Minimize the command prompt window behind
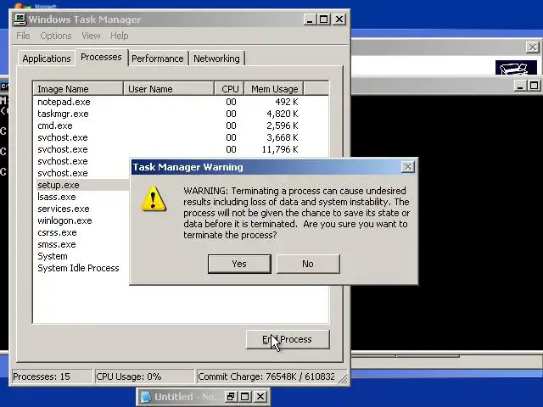Screen dimensions: 543x407 coord(519,86)
